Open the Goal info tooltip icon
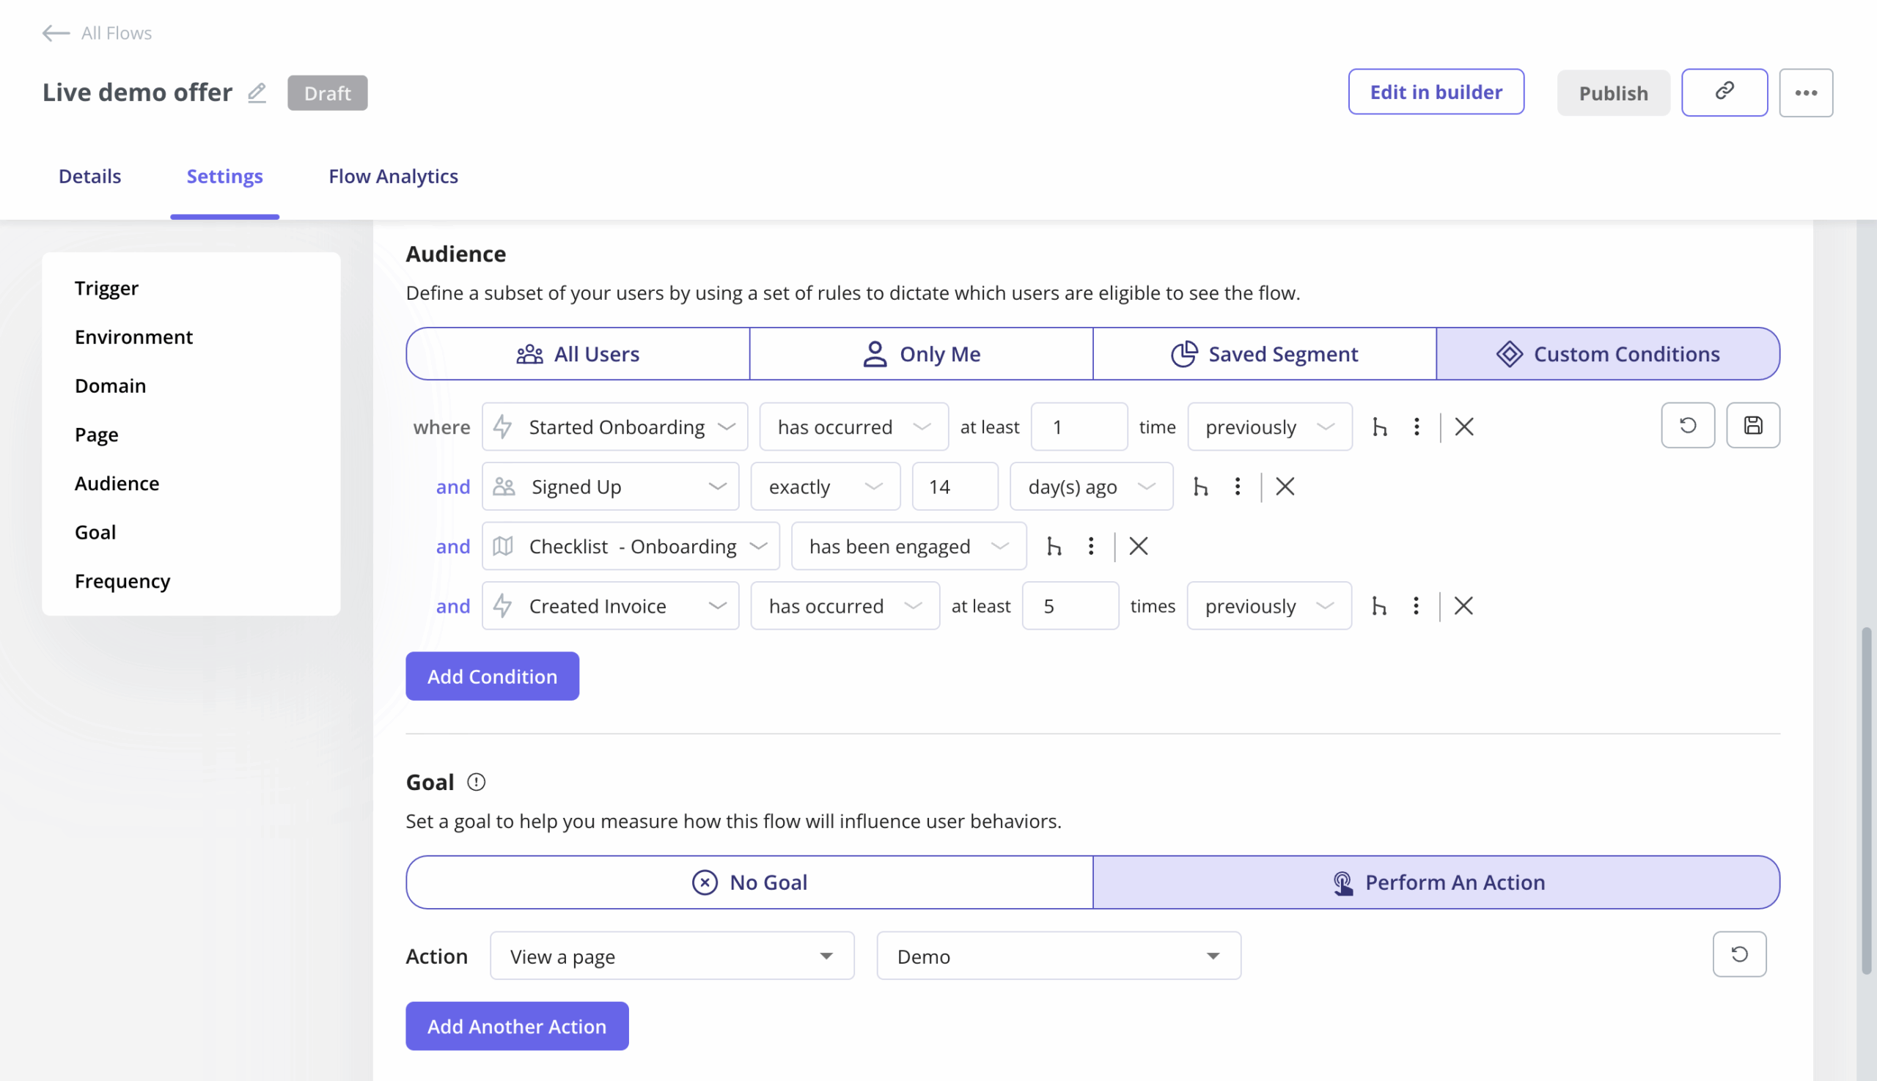This screenshot has width=1877, height=1081. 476,782
